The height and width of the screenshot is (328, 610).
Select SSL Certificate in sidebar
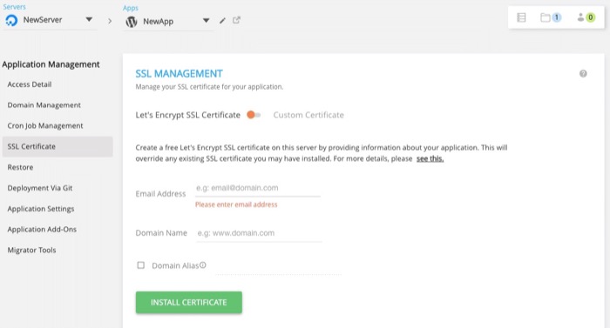pos(58,146)
